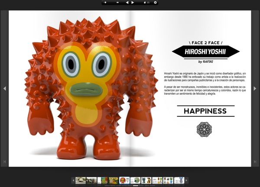
Task: Click the maximum zoom icon beside the zoom slider
Action: [117, 3]
